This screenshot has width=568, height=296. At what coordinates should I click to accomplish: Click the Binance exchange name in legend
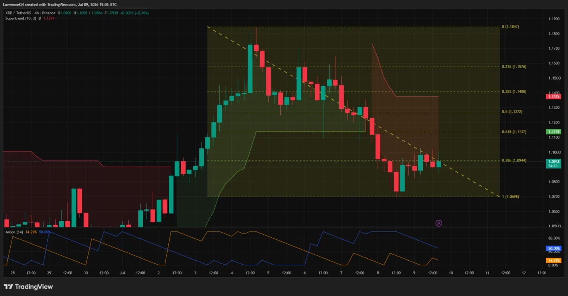coord(49,13)
